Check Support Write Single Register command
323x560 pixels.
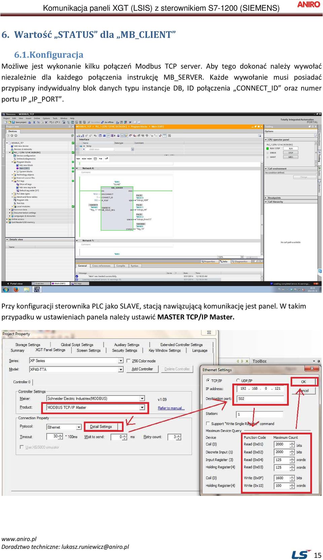208,423
